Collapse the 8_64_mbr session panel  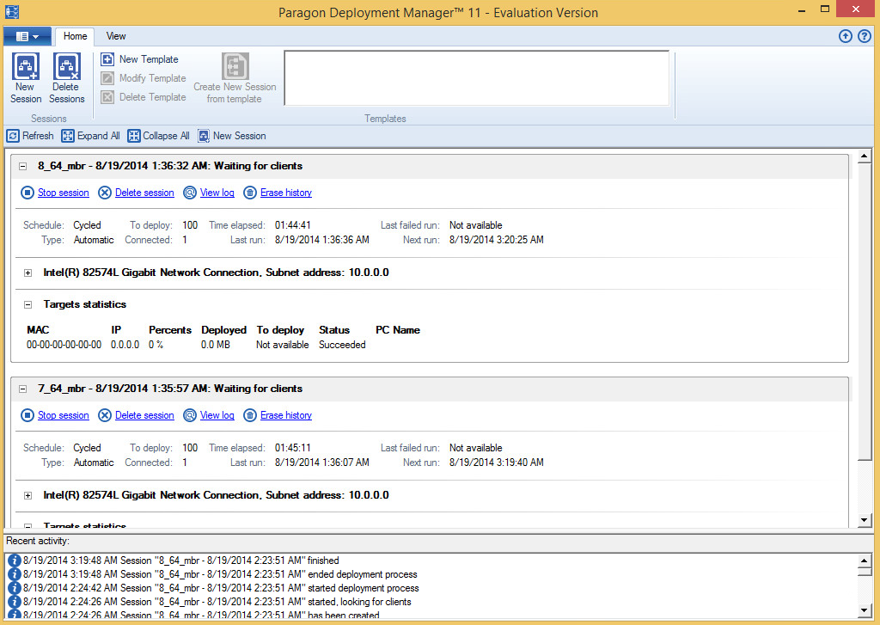(x=23, y=166)
